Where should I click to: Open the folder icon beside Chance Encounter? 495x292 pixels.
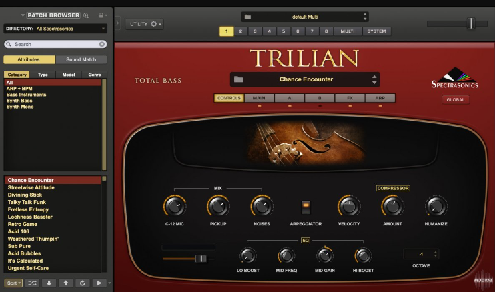click(x=239, y=79)
